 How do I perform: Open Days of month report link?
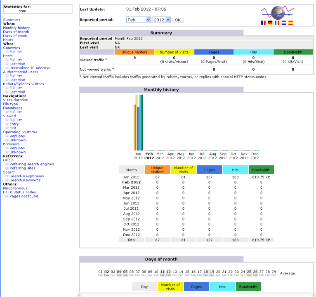pyautogui.click(x=16, y=32)
